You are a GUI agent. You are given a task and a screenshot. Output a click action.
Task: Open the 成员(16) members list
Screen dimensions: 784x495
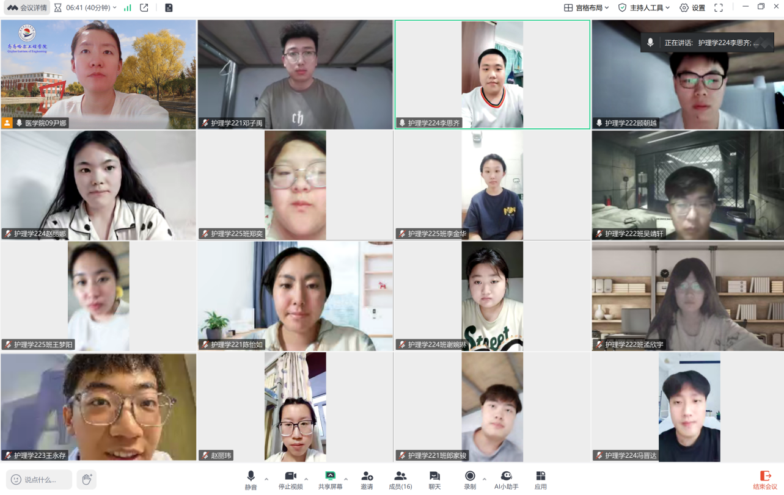click(400, 479)
